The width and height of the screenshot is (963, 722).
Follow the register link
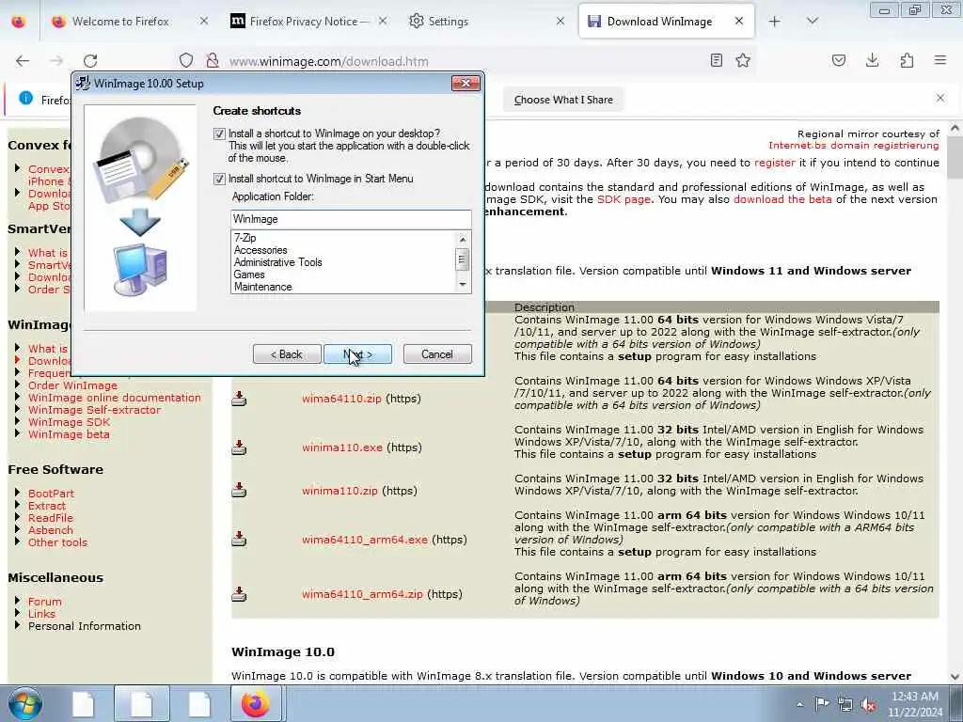click(x=775, y=163)
